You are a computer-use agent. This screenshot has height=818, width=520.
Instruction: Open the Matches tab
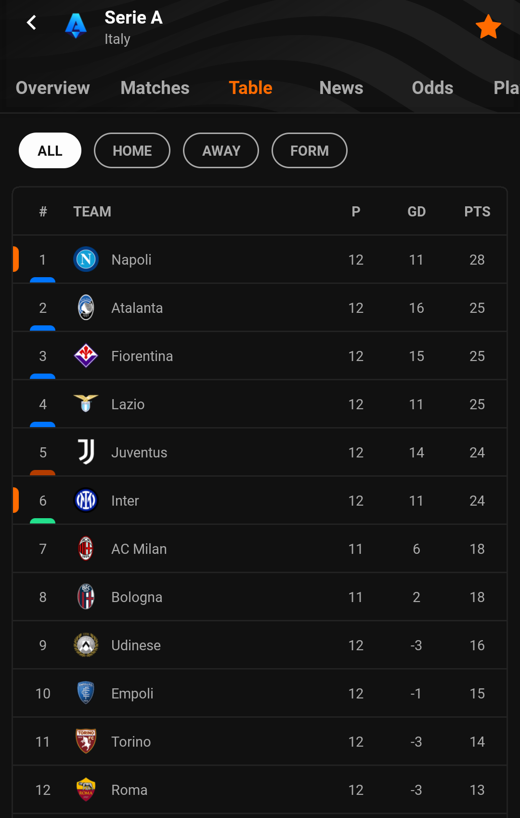click(155, 88)
